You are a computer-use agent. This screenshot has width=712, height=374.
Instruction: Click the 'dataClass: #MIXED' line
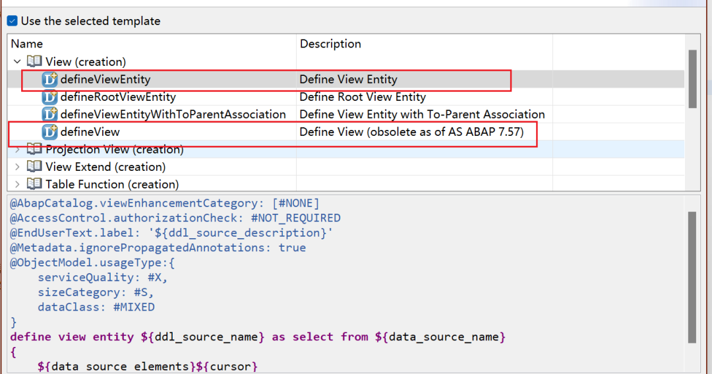(x=96, y=307)
